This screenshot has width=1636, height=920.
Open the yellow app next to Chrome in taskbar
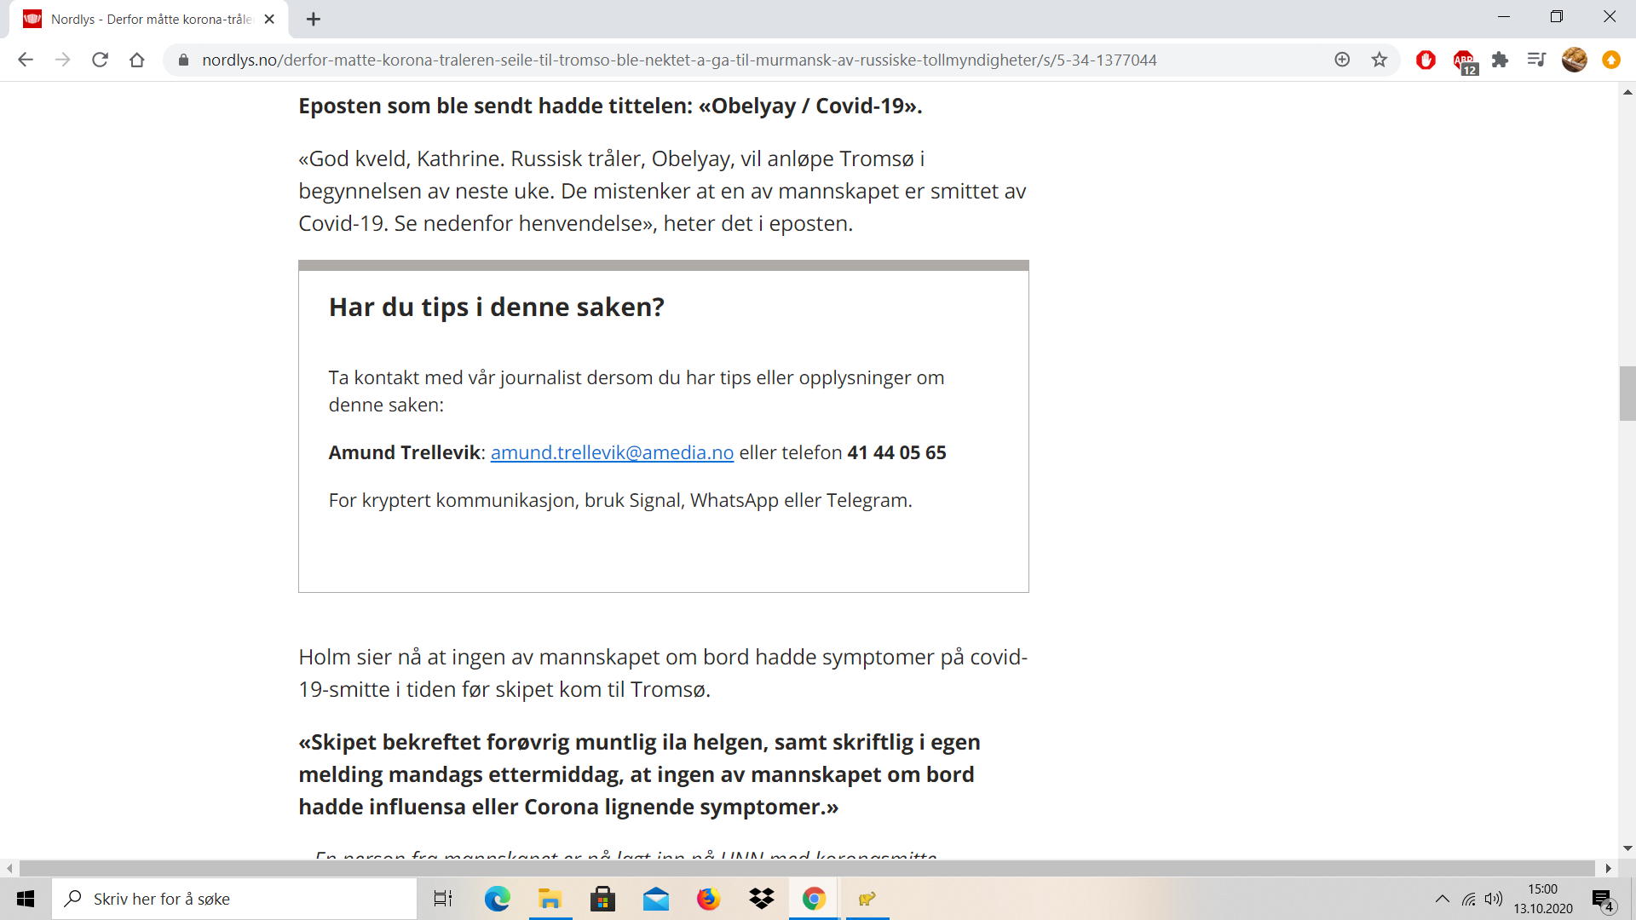867,899
